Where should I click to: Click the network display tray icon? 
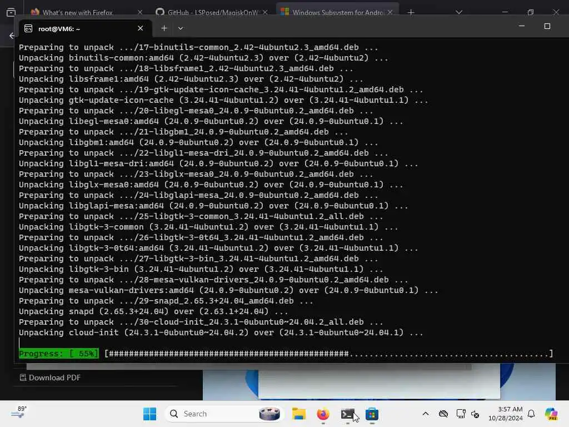coord(461,414)
